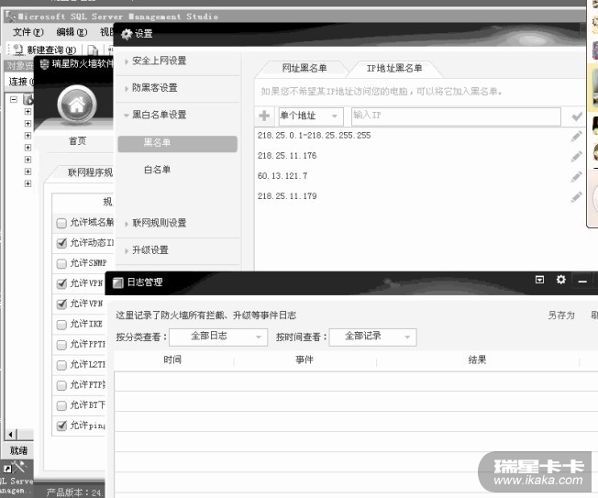Switch to the 网址黑名单 tab
Screen dimensions: 598x498
(304, 68)
